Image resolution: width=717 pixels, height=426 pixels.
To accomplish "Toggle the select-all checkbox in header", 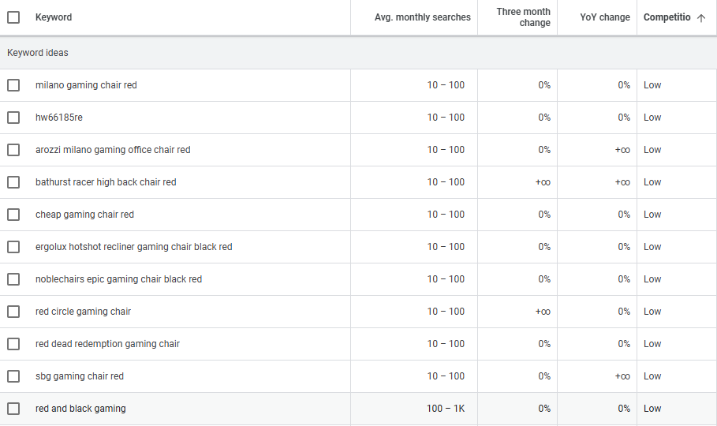I will click(13, 17).
